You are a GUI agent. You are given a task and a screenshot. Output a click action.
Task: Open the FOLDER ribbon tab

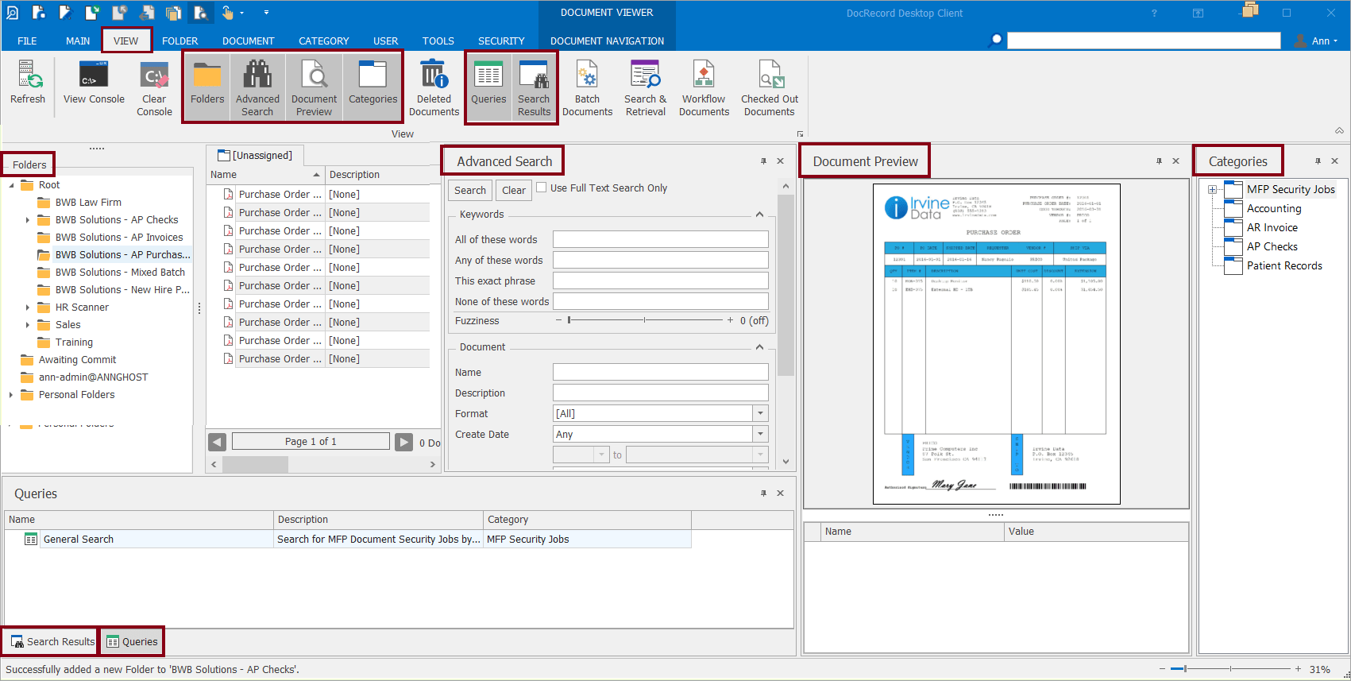180,41
